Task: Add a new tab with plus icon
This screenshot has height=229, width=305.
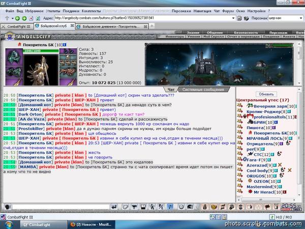Action: (x=152, y=26)
